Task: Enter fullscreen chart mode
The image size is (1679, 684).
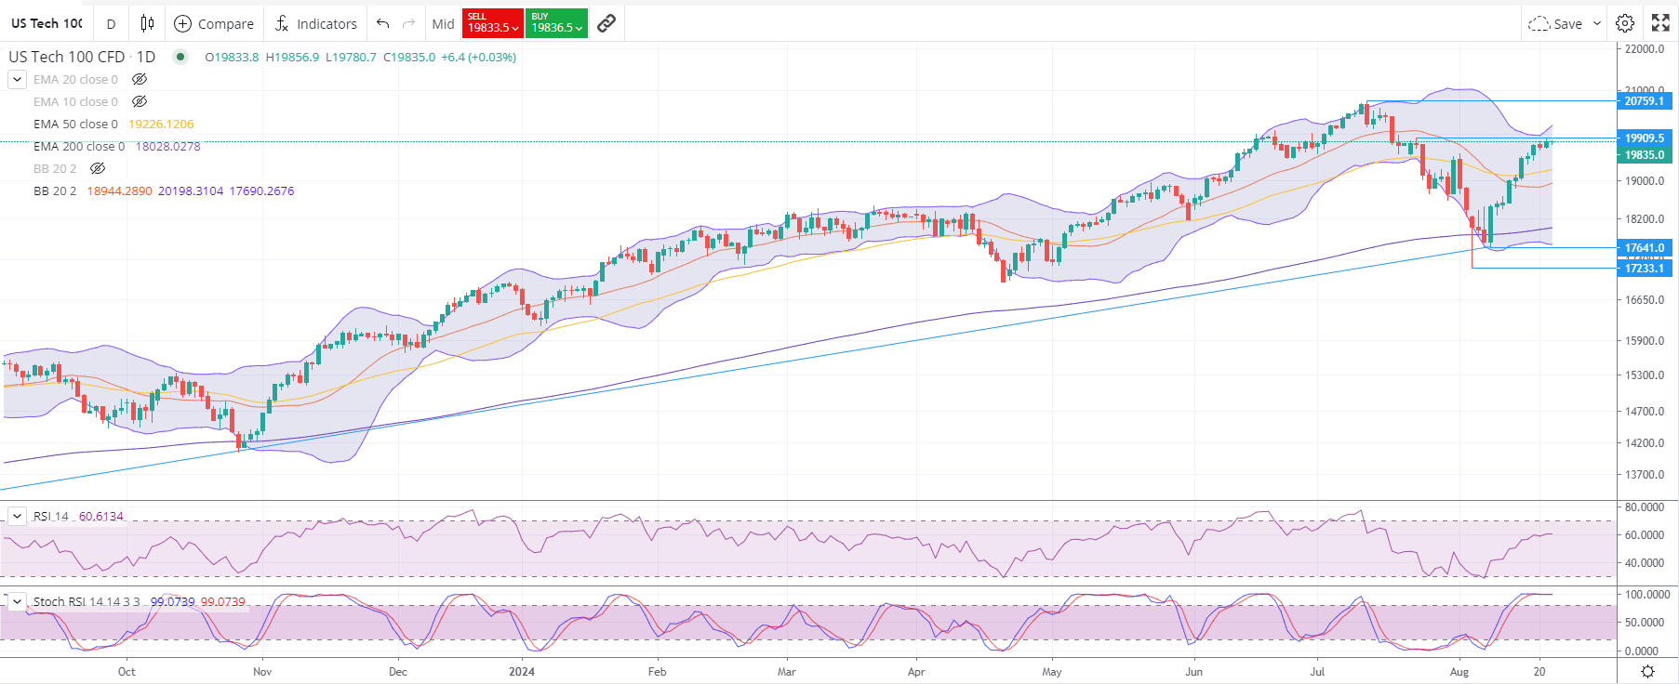Action: (1660, 23)
